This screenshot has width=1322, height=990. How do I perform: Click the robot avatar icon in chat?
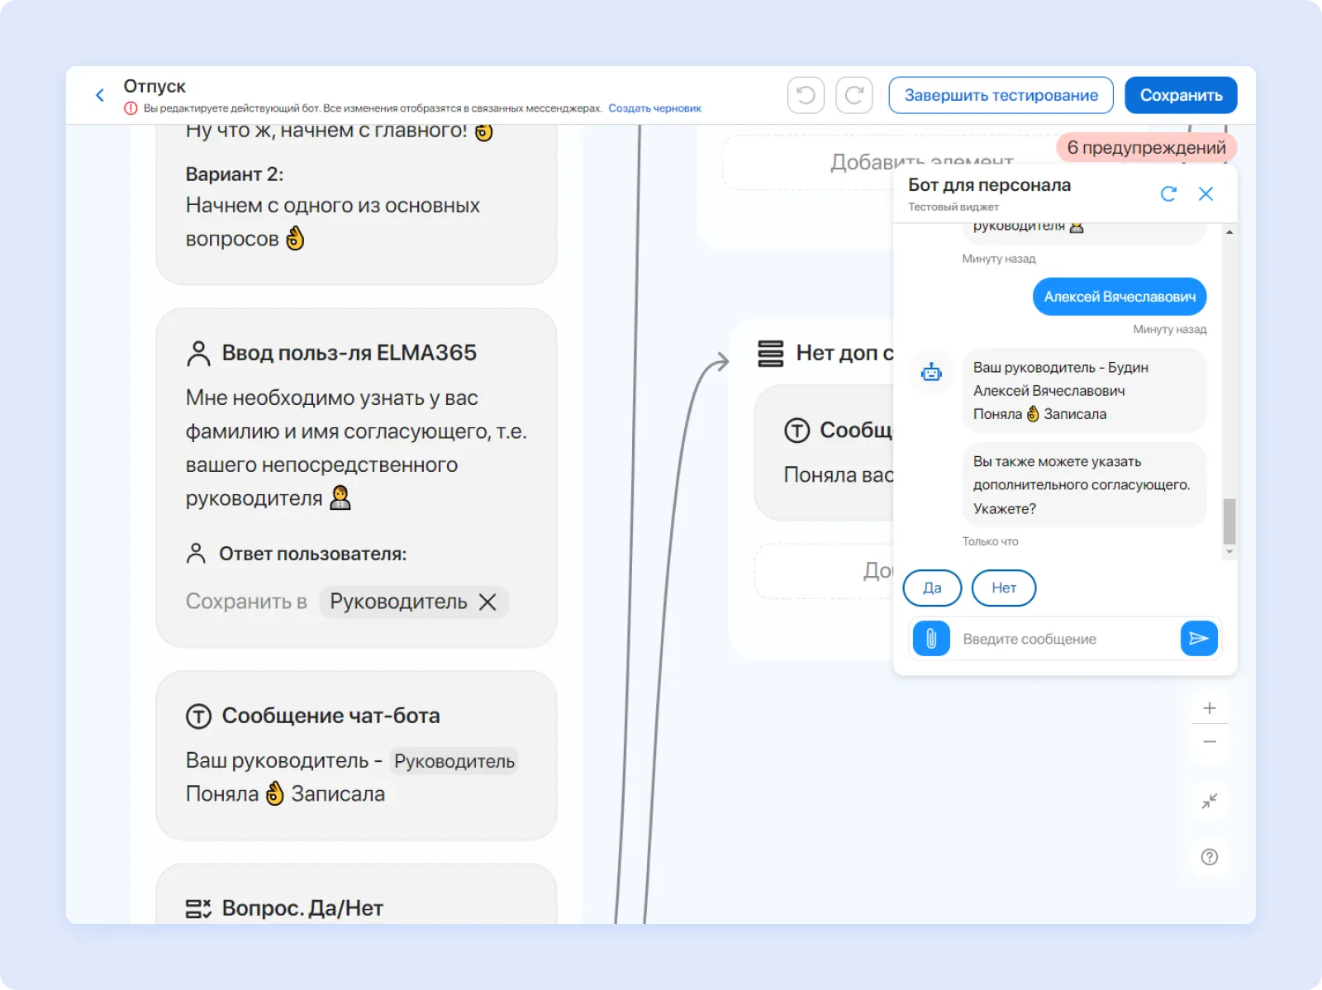931,372
